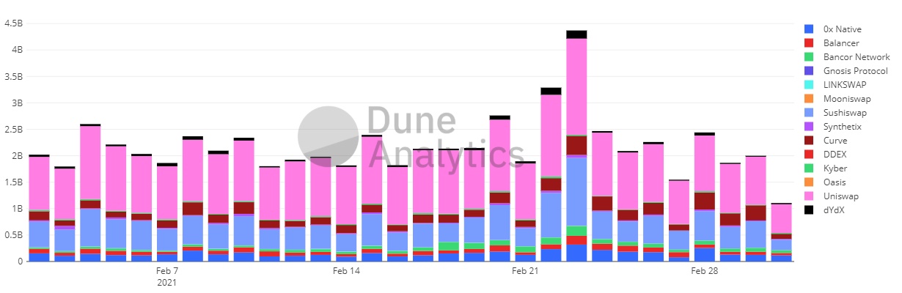Screen dimensions: 902x293
Task: Click the Feb 28 x-axis date label
Action: pos(704,272)
